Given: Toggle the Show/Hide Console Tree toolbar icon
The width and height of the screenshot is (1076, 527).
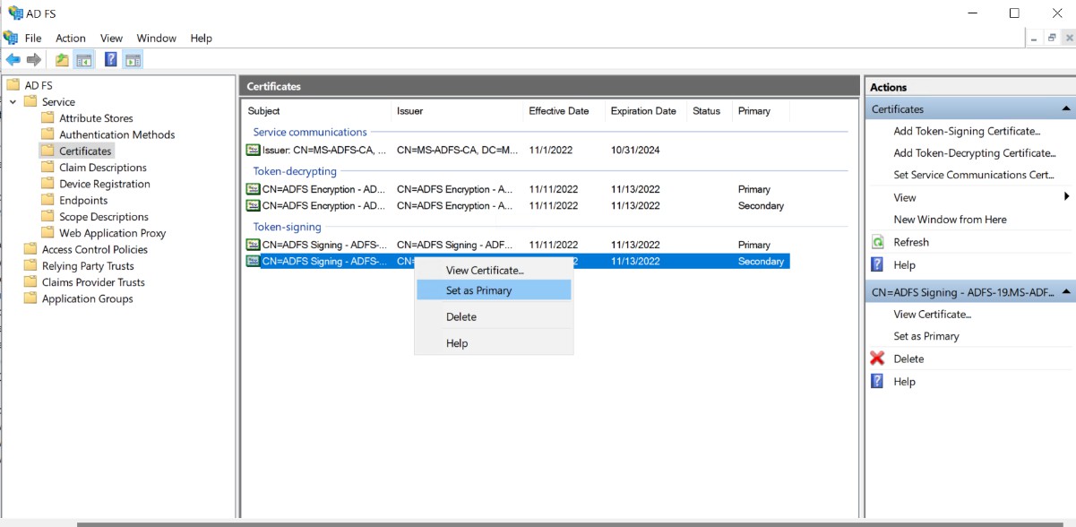Looking at the screenshot, I should coord(84,60).
